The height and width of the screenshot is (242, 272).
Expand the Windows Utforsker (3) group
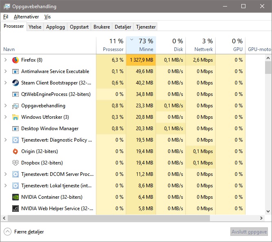[x=6, y=117]
